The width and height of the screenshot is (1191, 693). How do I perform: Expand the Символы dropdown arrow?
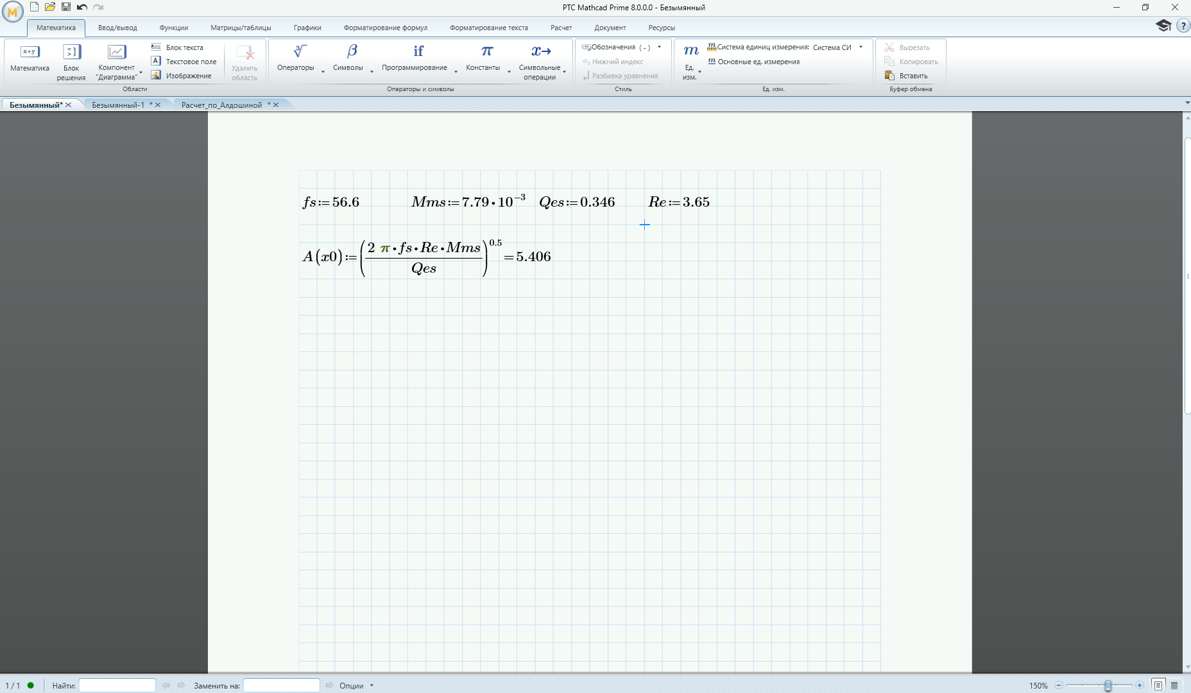372,72
